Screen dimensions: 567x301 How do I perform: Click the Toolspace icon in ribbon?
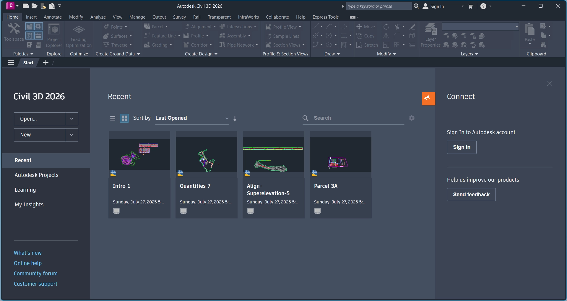[x=14, y=32]
